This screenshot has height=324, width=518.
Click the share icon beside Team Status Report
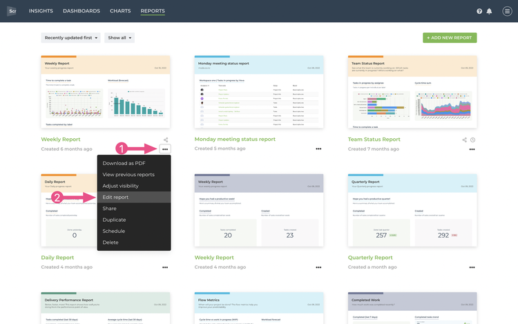coord(465,140)
